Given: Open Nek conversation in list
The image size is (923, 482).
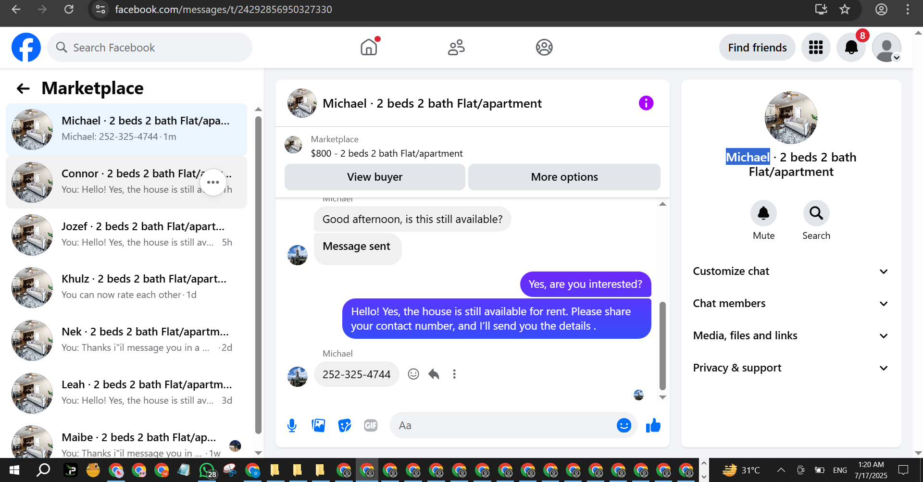Looking at the screenshot, I should (126, 340).
